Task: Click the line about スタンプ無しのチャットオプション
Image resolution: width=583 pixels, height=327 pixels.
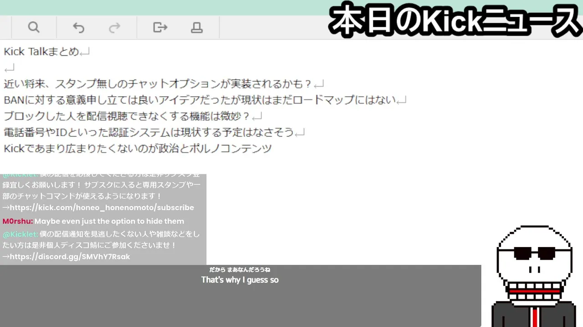Action: pos(158,84)
